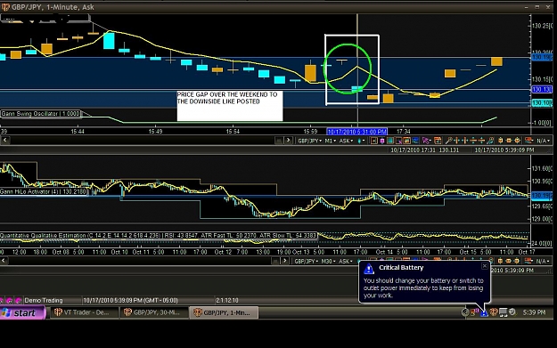Image resolution: width=557 pixels, height=348 pixels.
Task: Click the pink circle icon beside Demo Trading
Action: tap(19, 301)
